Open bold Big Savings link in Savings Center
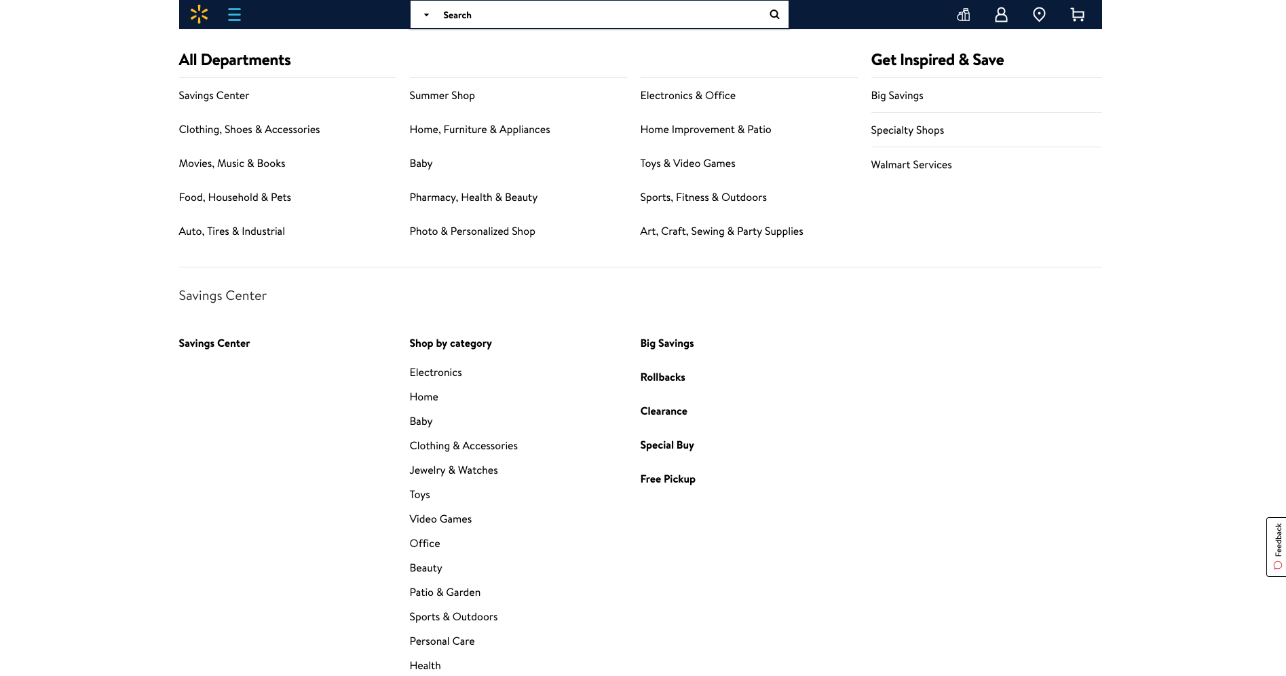Screen dimensions: 1286x676 tap(667, 343)
